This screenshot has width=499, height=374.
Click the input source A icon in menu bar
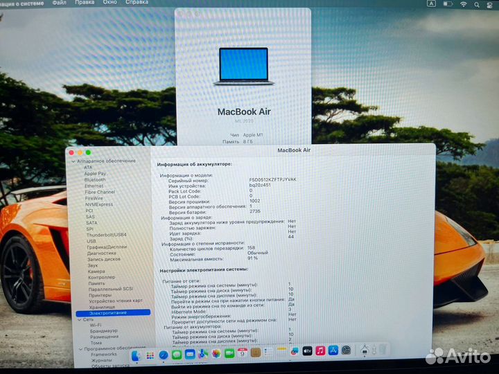tap(431, 3)
